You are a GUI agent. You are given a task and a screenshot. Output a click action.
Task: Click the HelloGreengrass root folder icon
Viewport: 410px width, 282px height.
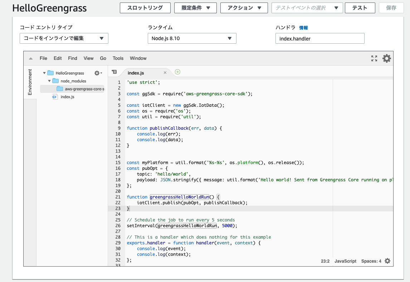50,73
